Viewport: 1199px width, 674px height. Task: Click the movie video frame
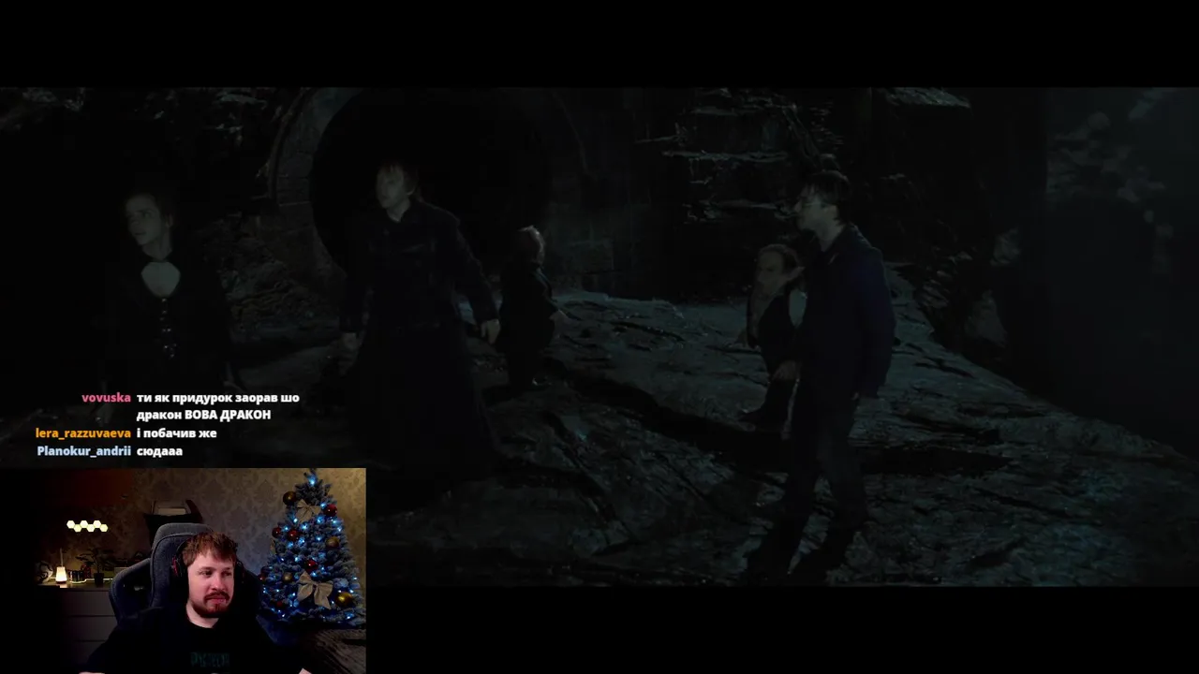pyautogui.click(x=599, y=337)
